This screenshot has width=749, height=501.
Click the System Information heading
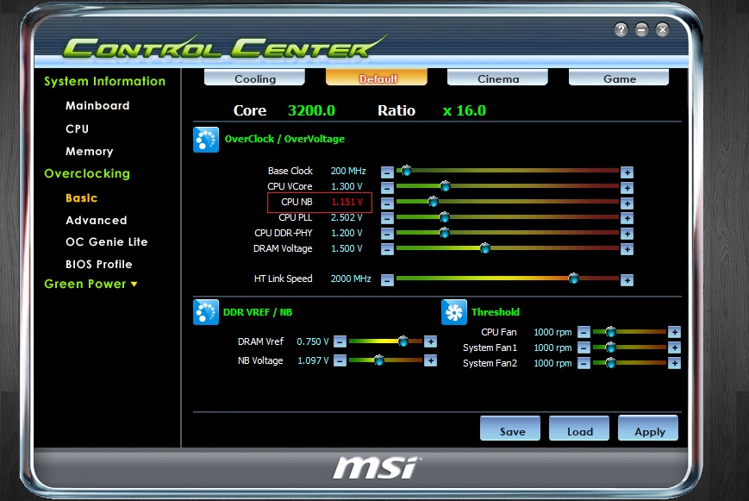click(x=104, y=81)
